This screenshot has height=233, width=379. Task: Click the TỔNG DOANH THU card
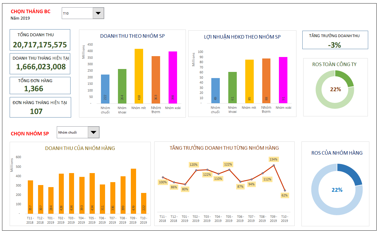[x=40, y=40]
